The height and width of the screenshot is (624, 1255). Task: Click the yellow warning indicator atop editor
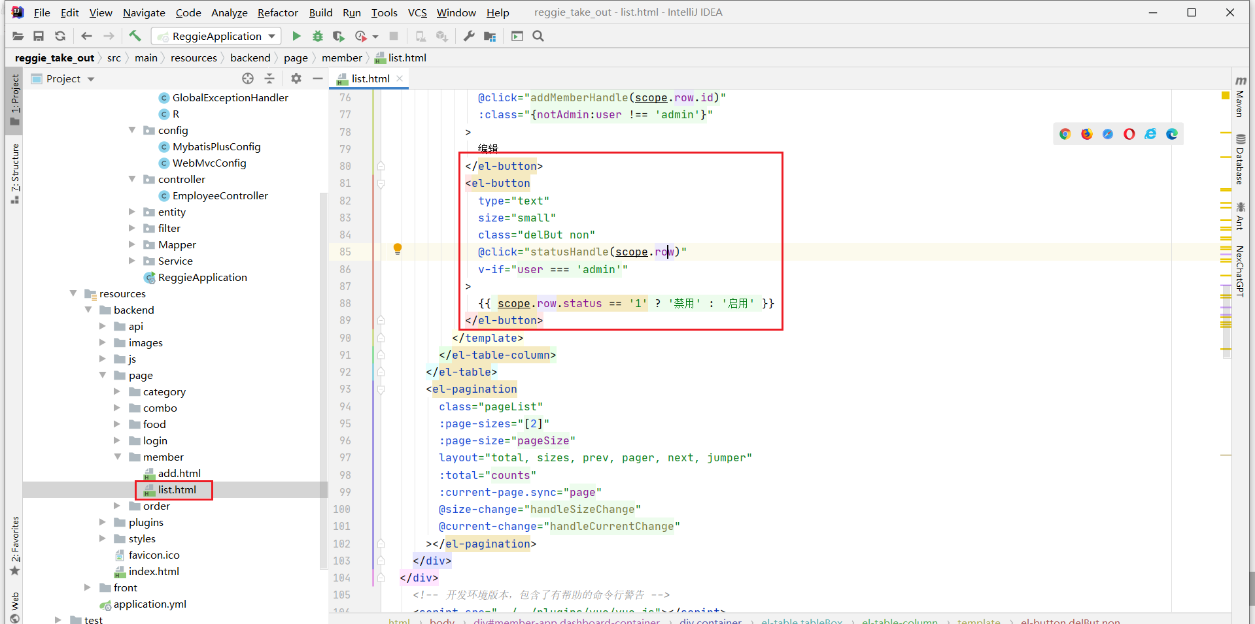[x=1226, y=95]
